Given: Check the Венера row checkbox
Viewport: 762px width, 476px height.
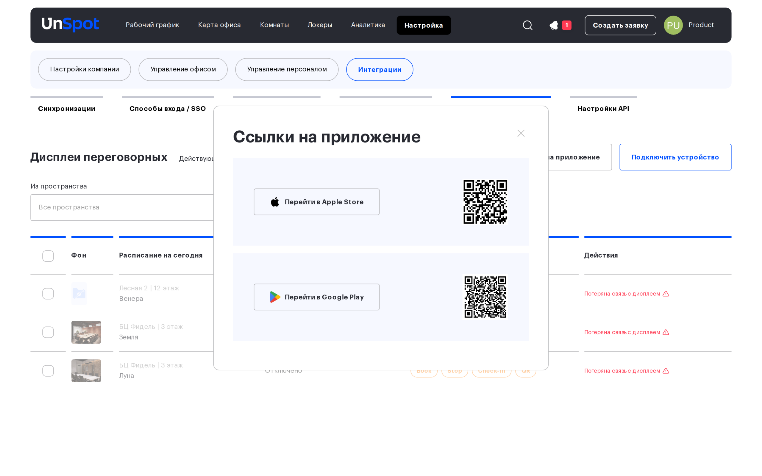Looking at the screenshot, I should [48, 294].
